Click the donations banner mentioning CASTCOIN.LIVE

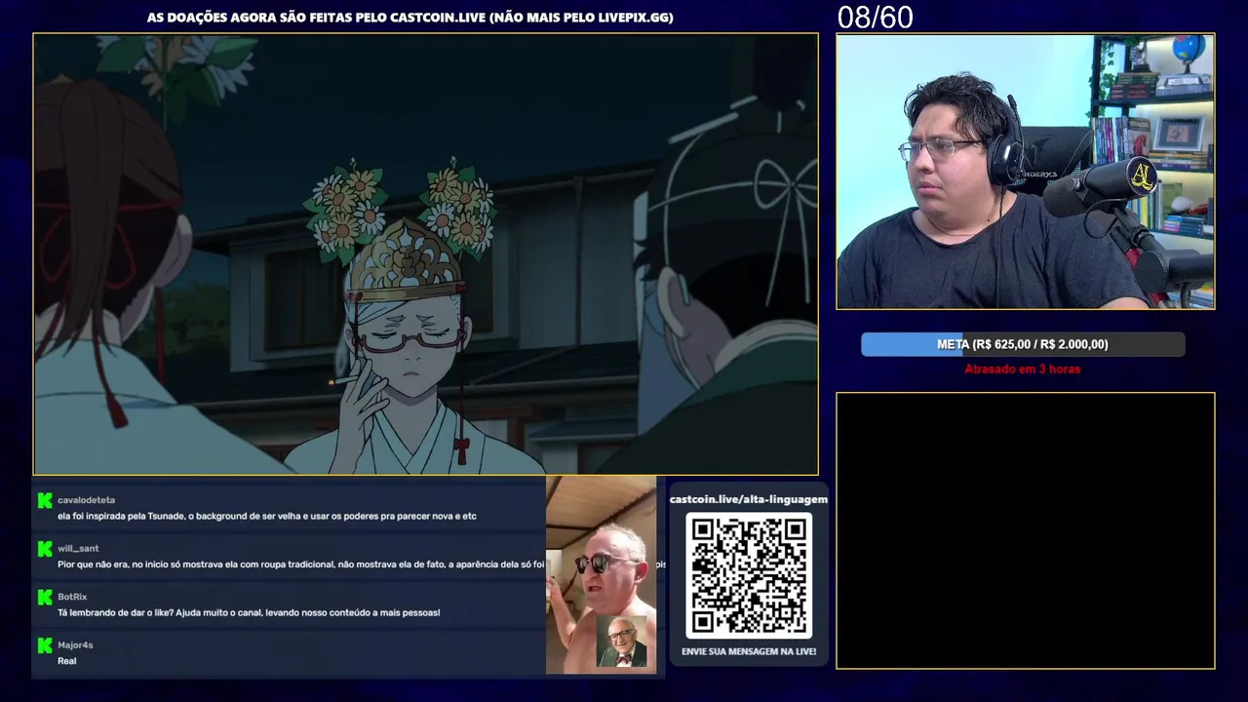[x=410, y=18]
